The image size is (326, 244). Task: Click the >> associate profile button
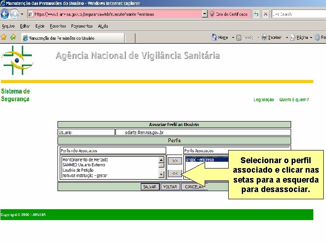pos(175,161)
